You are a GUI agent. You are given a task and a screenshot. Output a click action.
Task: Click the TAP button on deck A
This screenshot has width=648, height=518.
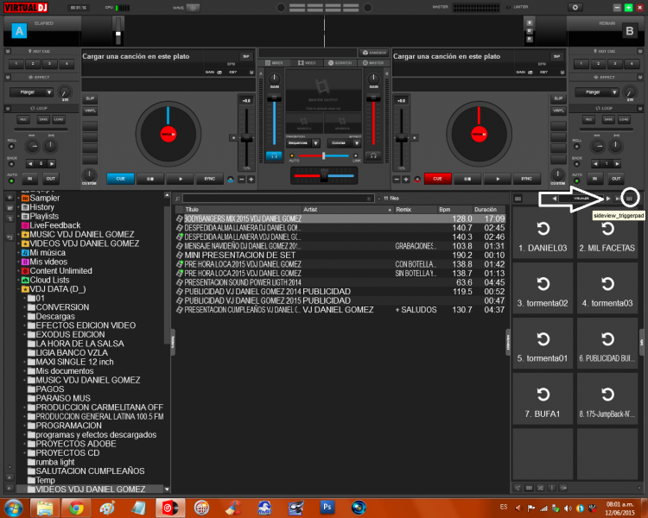point(246,57)
